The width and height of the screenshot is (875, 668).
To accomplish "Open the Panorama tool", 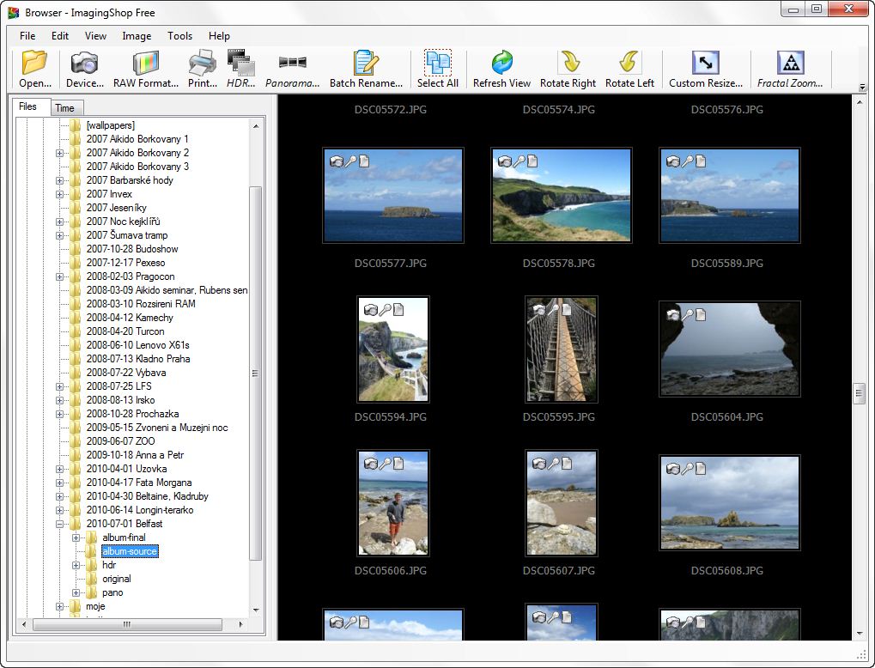I will [x=292, y=69].
